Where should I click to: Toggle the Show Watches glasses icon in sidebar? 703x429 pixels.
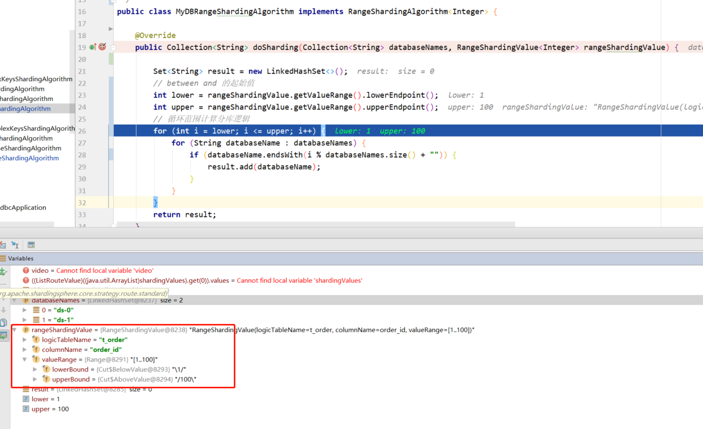pos(3,336)
